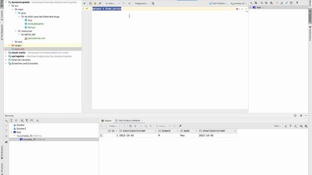Collapse the dynamicupdate project node
Viewport: 312px width, 175px height.
point(6,2)
